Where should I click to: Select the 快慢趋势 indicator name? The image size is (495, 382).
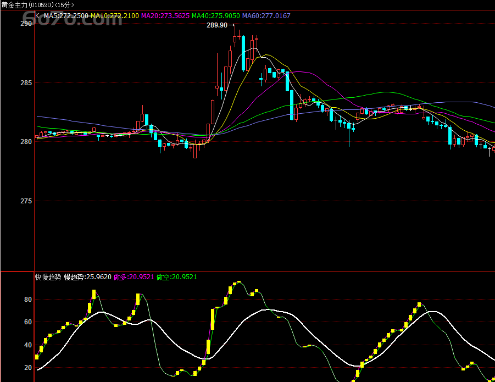48,277
